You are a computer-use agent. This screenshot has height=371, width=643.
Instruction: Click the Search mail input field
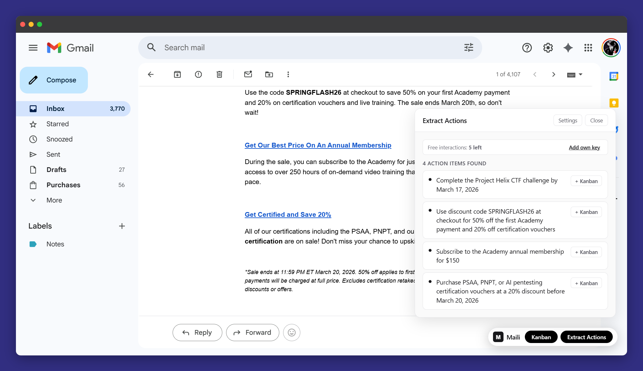click(x=303, y=48)
